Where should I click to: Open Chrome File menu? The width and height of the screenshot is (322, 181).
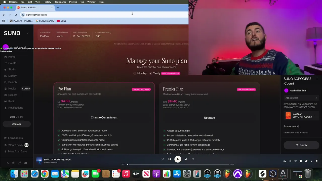coord(23,2)
